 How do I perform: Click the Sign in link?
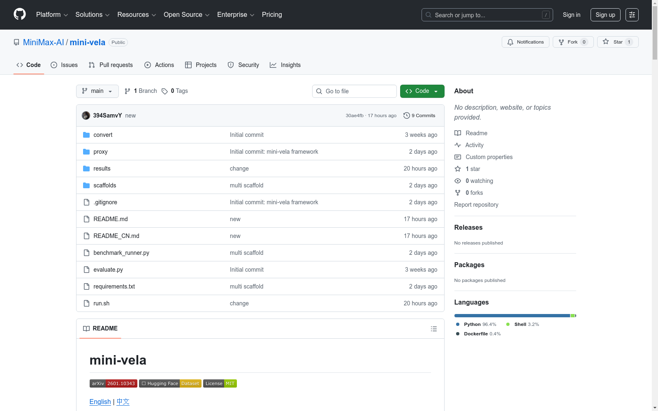pyautogui.click(x=572, y=15)
